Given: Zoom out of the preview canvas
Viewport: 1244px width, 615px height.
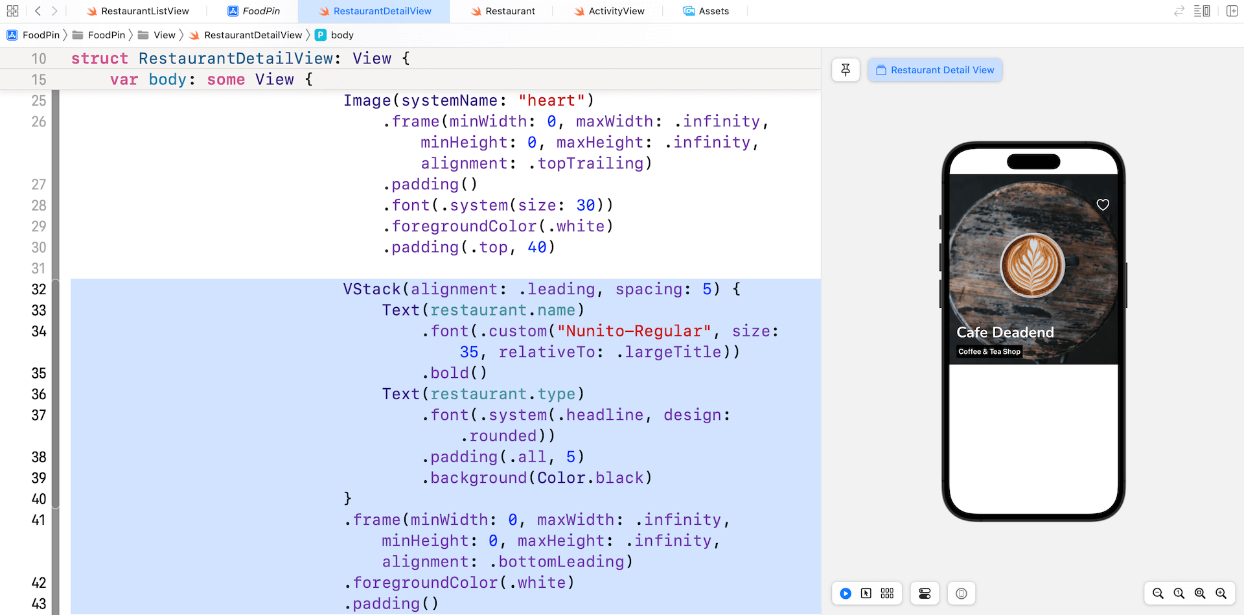Looking at the screenshot, I should coord(1158,593).
